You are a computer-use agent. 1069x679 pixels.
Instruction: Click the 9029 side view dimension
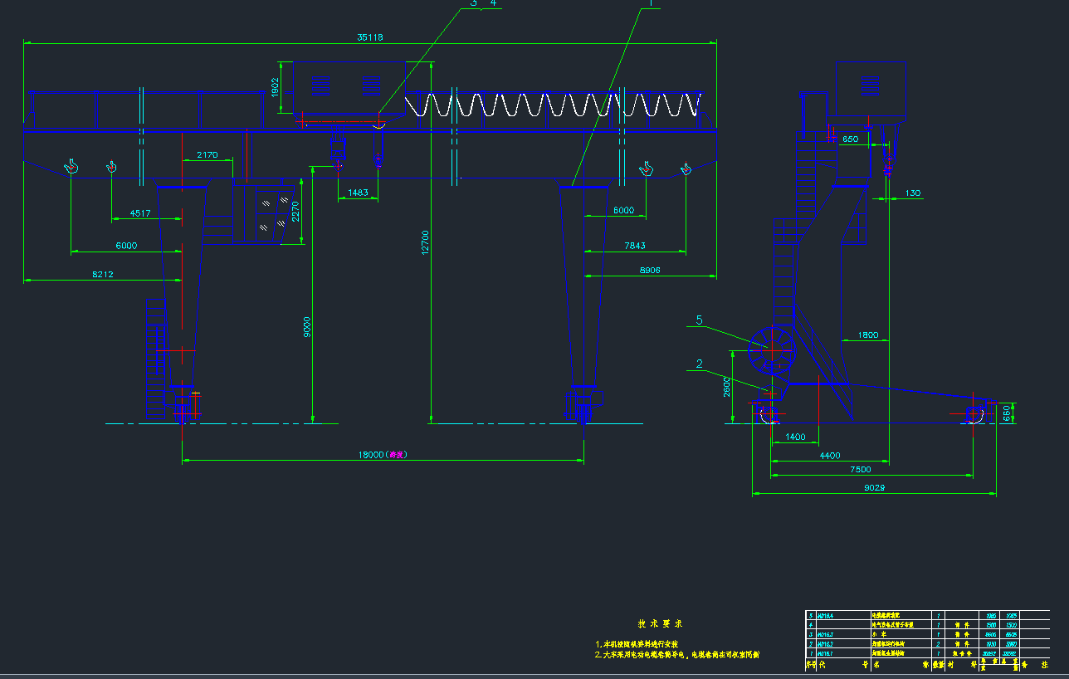tap(873, 488)
